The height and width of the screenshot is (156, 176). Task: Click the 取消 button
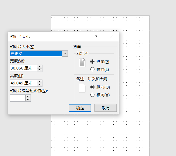(x=106, y=108)
